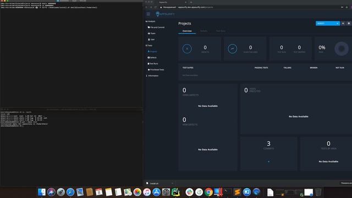Open the gear settings button next to plus
352x198 pixels.
[349, 23]
